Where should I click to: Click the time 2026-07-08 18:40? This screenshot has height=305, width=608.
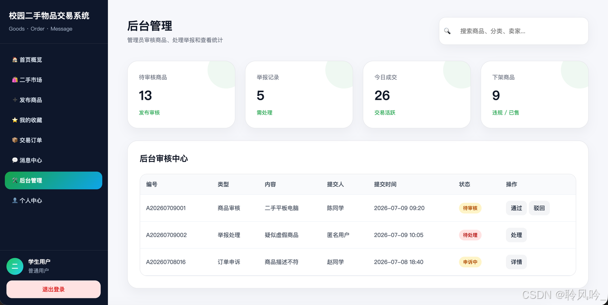(399, 262)
